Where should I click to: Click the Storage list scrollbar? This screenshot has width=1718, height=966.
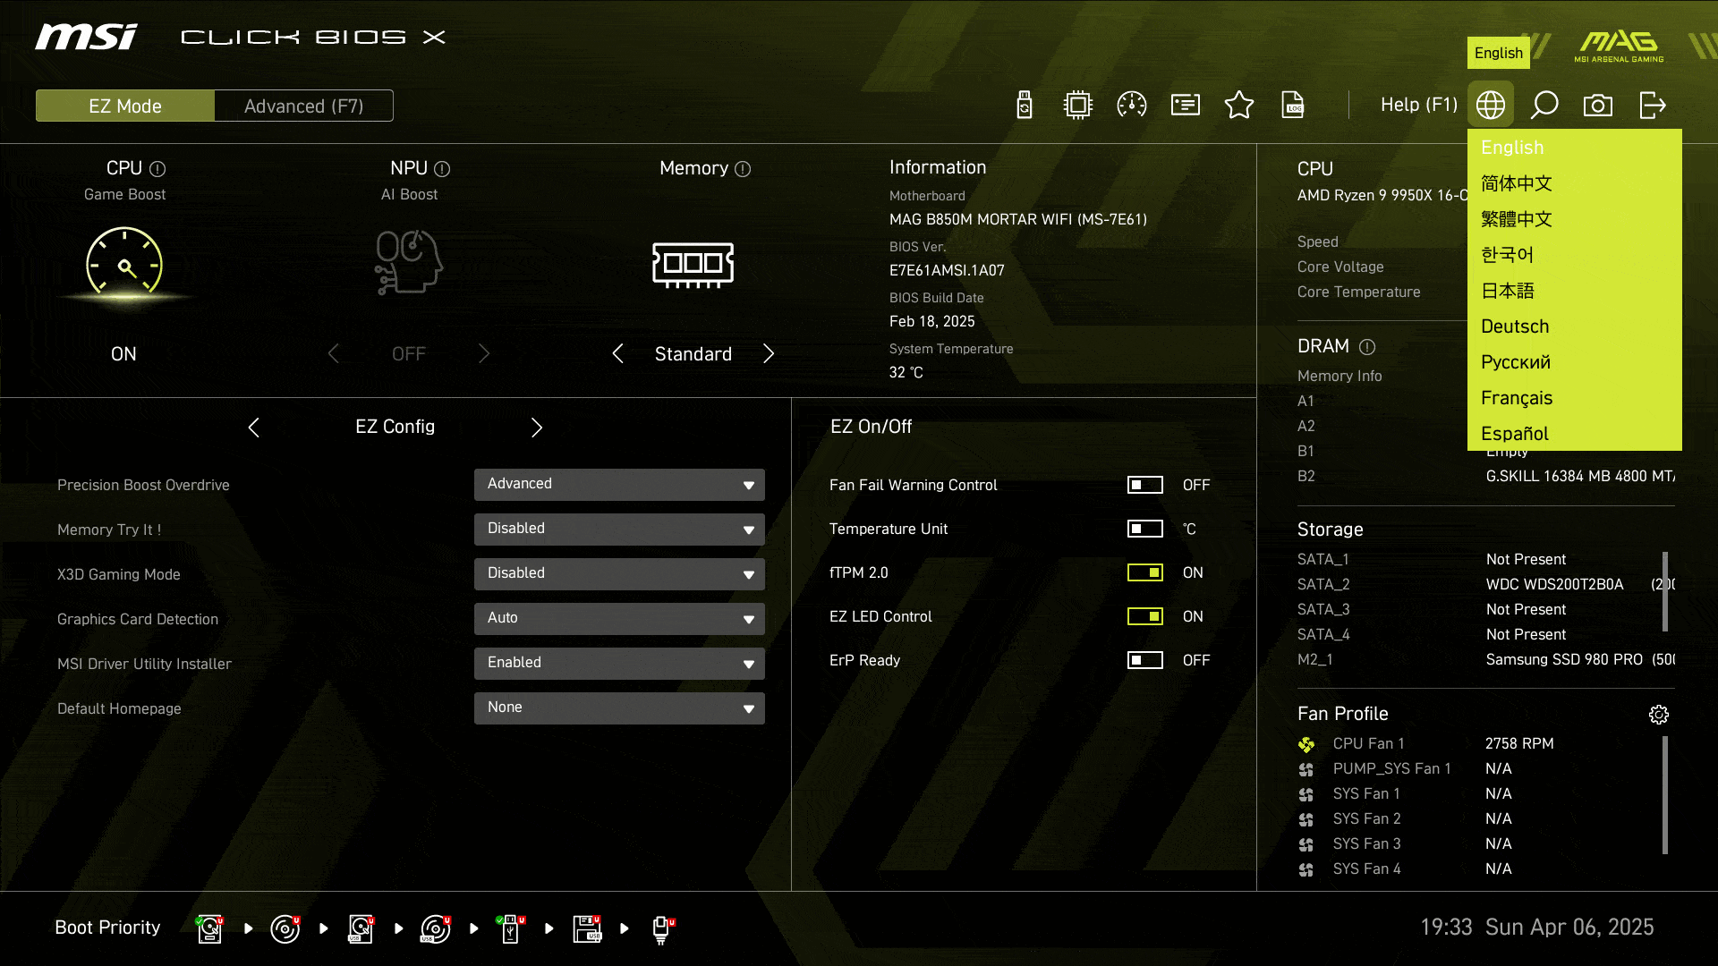(1665, 591)
